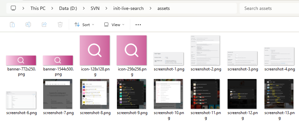Click the file name screenshot-13.png
Screen dimensions: 299x125
279,115
